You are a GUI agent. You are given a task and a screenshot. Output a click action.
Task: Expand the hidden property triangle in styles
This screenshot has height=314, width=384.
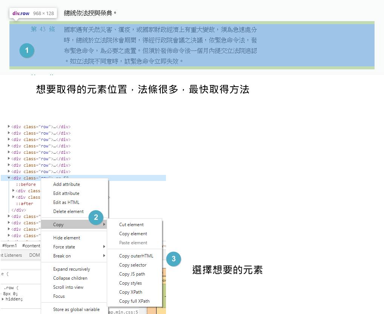[x=3, y=299]
